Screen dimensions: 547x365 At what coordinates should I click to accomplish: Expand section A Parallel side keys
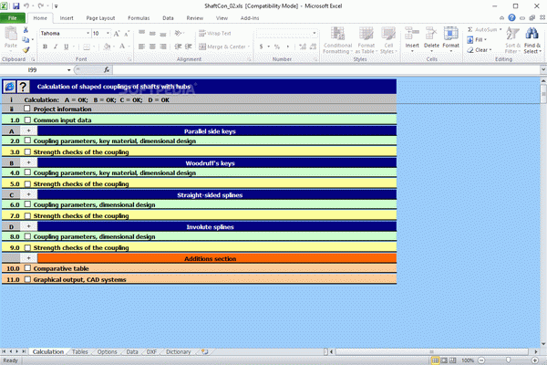pyautogui.click(x=28, y=130)
